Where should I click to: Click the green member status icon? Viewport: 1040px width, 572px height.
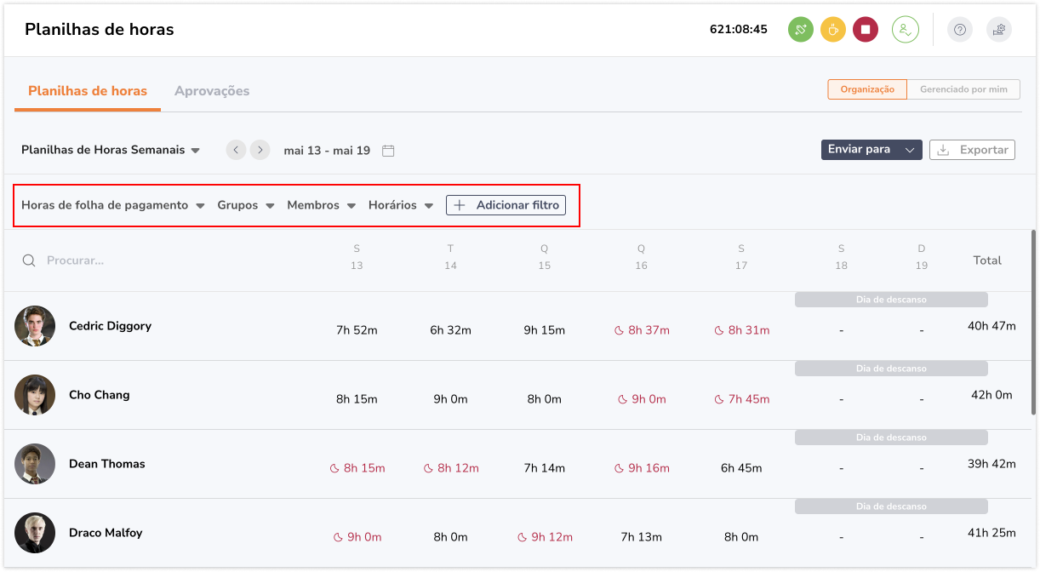click(905, 30)
